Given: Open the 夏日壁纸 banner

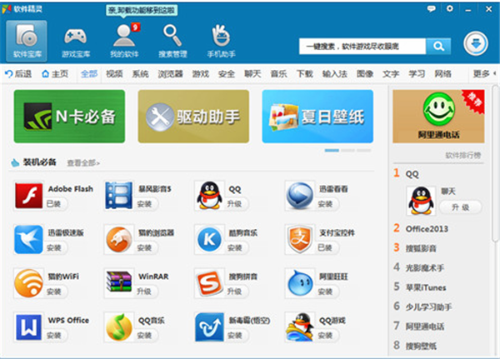Looking at the screenshot, I should [x=317, y=117].
